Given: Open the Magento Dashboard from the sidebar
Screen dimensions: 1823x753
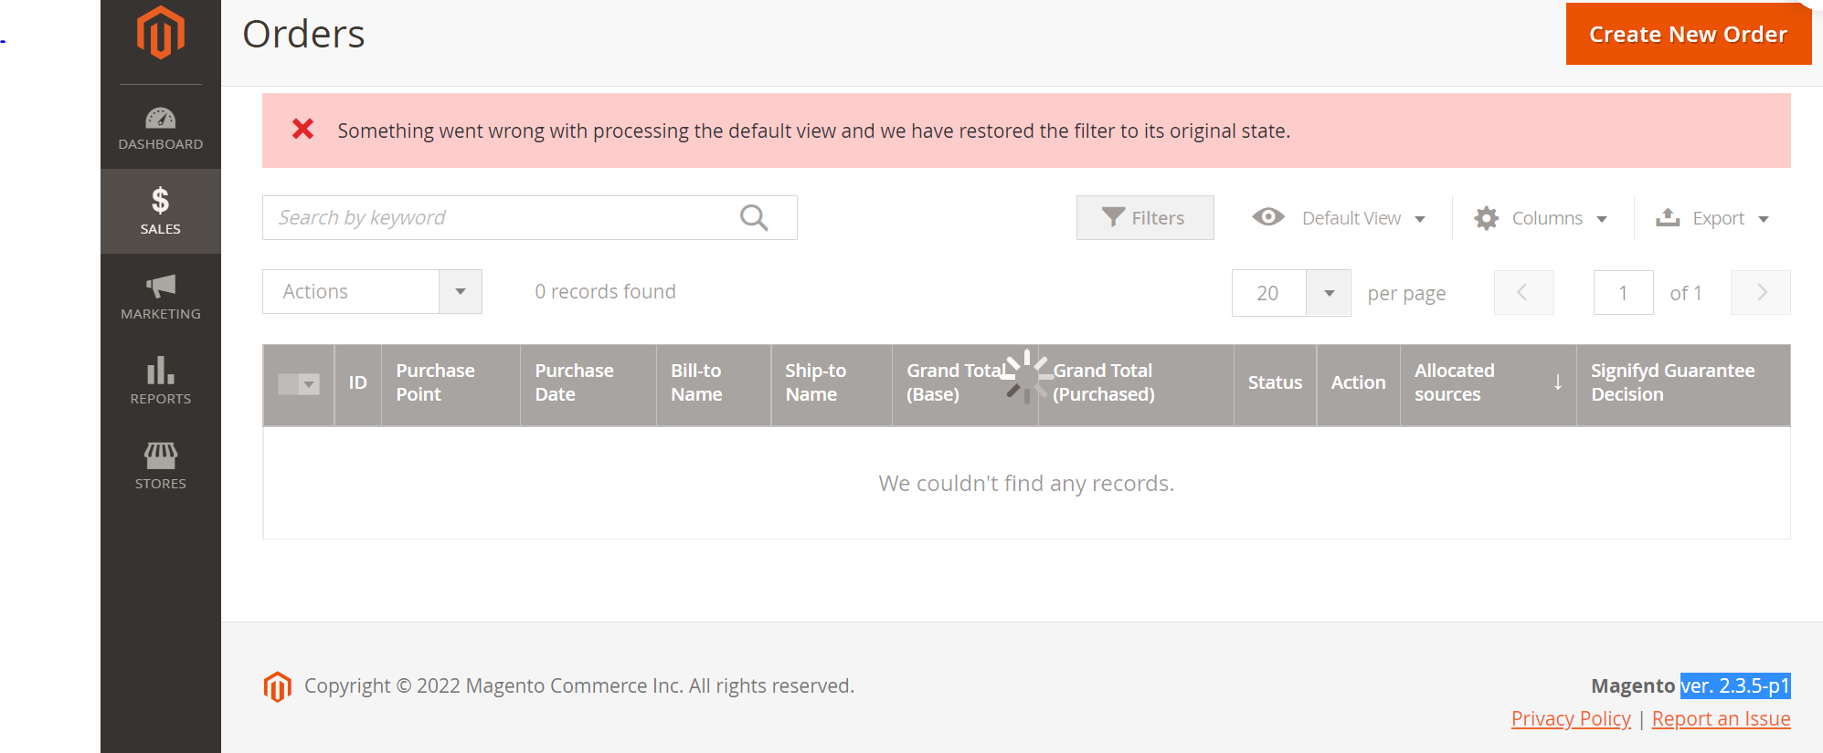Looking at the screenshot, I should (160, 128).
